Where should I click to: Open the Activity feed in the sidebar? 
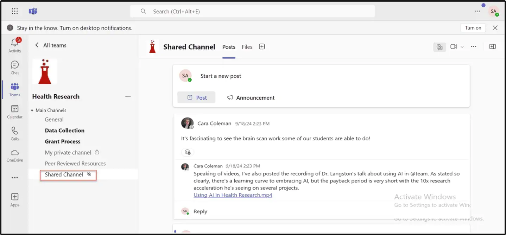pos(14,44)
